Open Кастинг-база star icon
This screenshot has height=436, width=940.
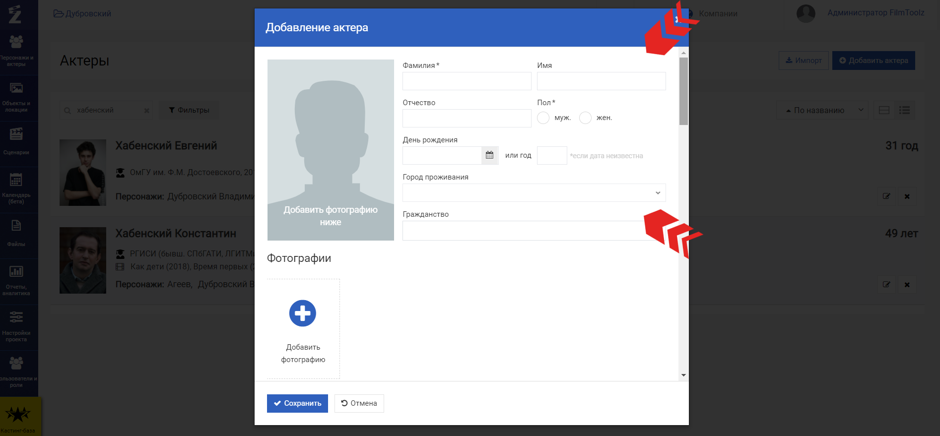[18, 414]
